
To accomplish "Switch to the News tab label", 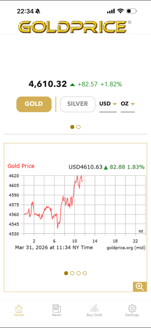I will [57, 315].
